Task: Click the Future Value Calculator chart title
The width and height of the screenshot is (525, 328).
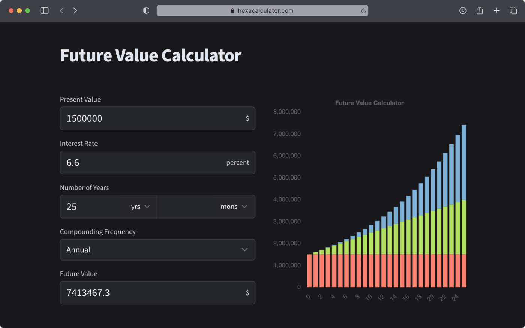Action: point(369,103)
